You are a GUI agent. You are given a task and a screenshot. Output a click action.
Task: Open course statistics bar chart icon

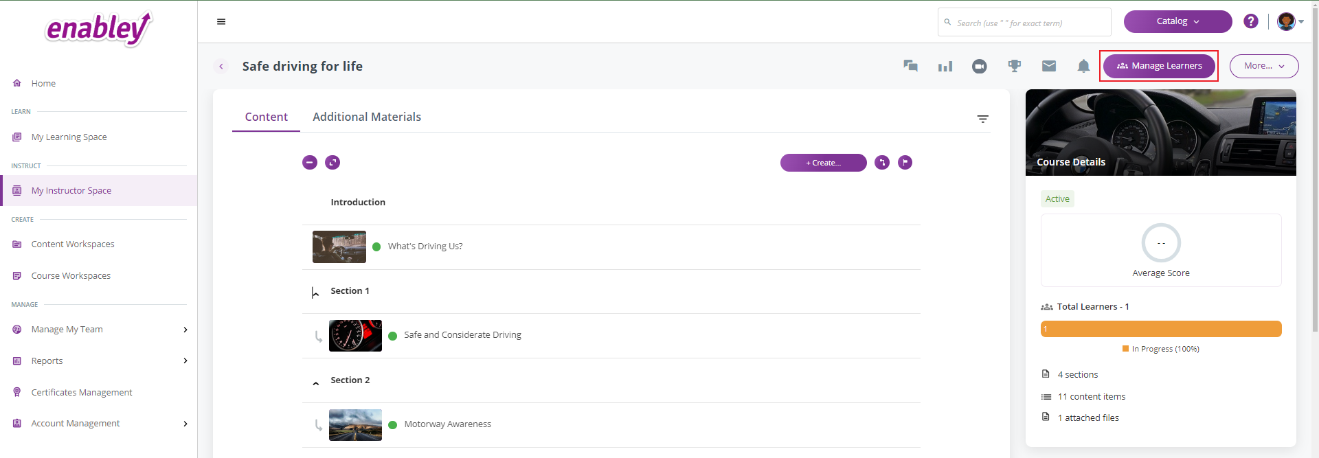pos(945,67)
